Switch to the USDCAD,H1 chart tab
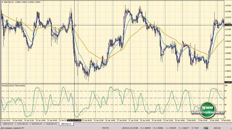 [22, 124]
